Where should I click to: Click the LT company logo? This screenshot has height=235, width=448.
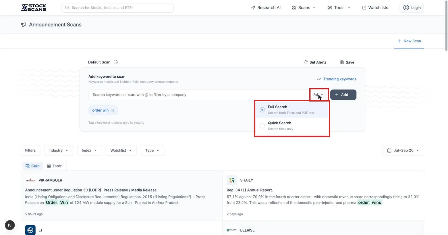(x=30, y=230)
